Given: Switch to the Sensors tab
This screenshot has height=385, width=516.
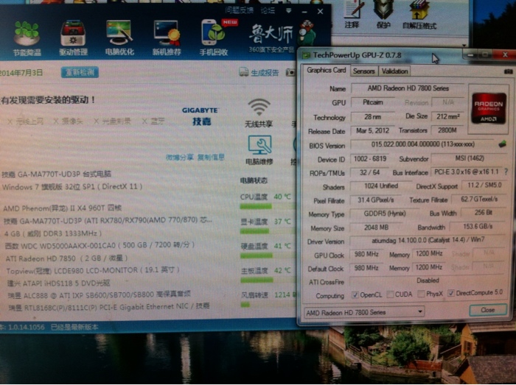Looking at the screenshot, I should click(x=364, y=71).
